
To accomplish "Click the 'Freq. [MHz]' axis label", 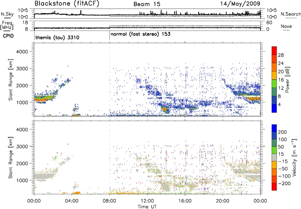I will pyautogui.click(x=7, y=26).
